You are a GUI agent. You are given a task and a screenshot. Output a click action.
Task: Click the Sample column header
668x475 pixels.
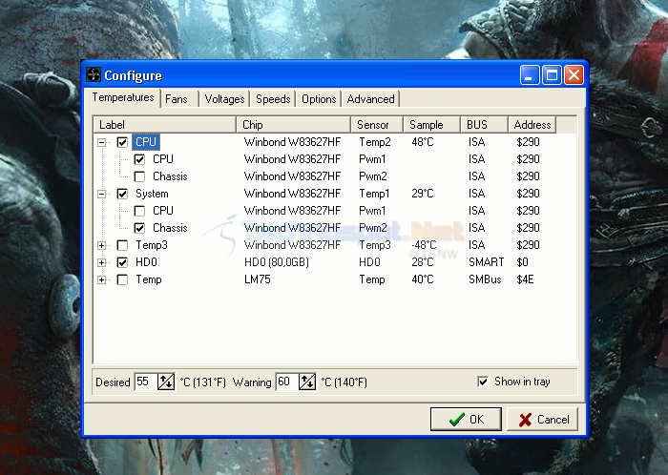[x=431, y=125]
